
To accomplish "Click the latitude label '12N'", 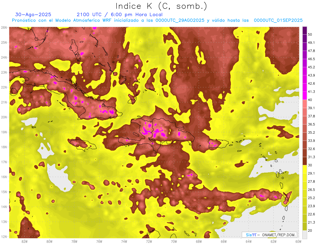I will [x=4, y=237].
